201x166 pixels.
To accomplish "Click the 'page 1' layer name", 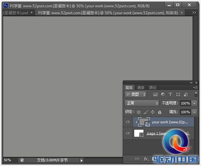I will [x=168, y=133].
